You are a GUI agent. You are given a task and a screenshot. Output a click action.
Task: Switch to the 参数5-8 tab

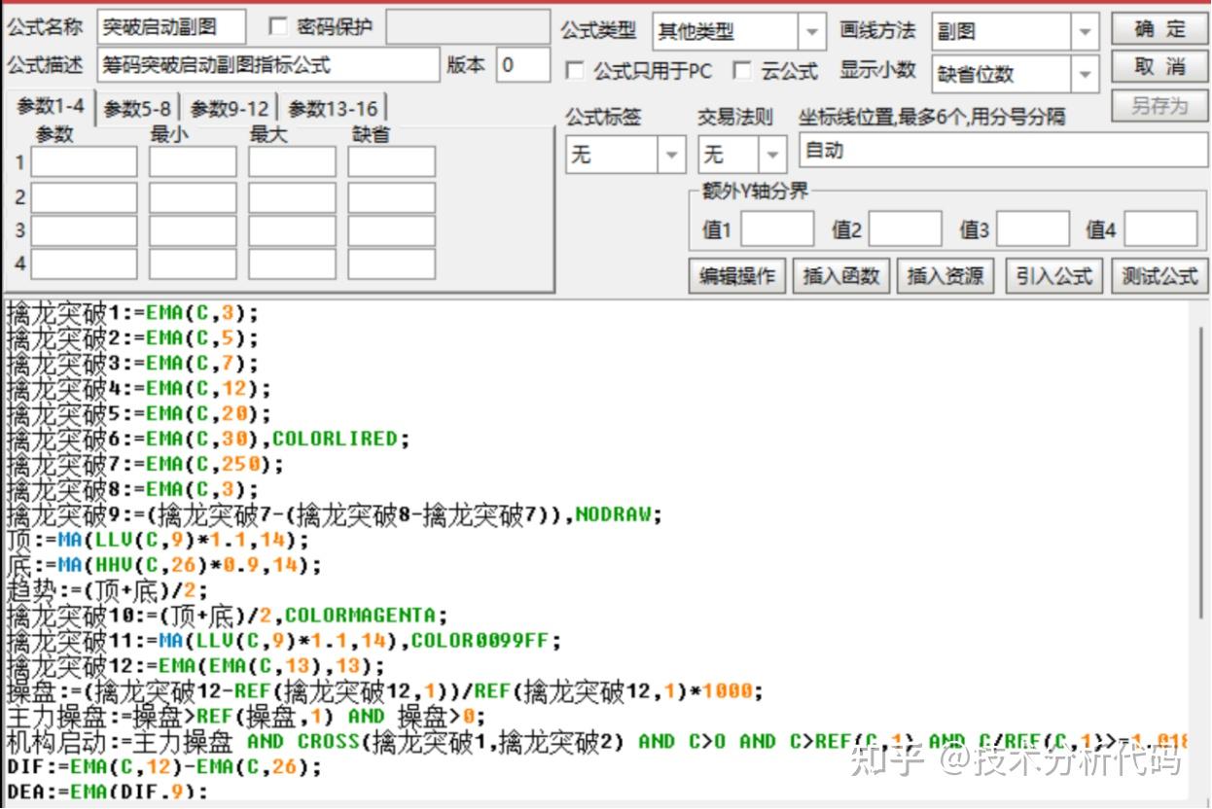[x=138, y=109]
